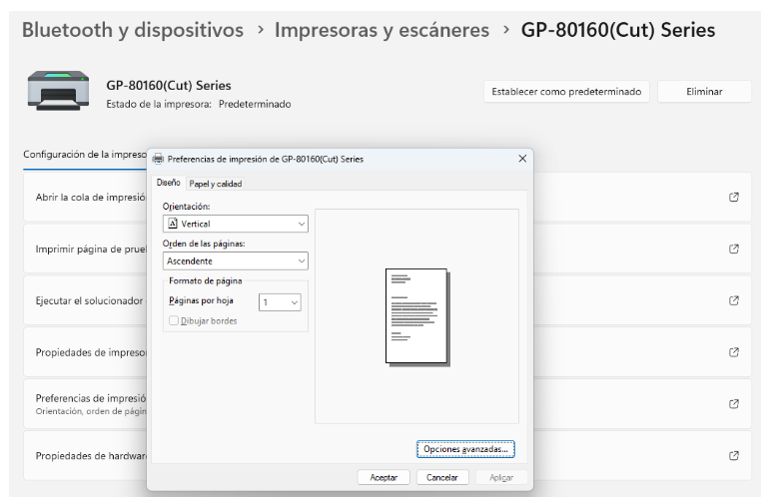Click the Abrir la cola de impresión row

coord(386,198)
